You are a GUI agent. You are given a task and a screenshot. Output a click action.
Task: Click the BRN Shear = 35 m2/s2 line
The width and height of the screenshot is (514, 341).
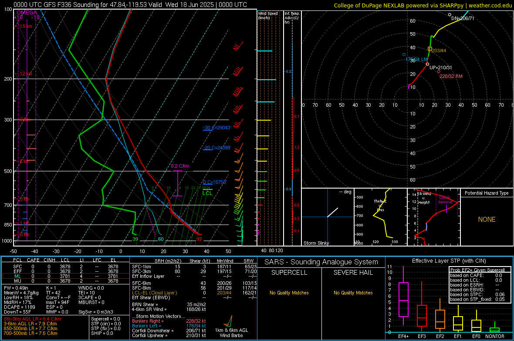click(x=169, y=304)
